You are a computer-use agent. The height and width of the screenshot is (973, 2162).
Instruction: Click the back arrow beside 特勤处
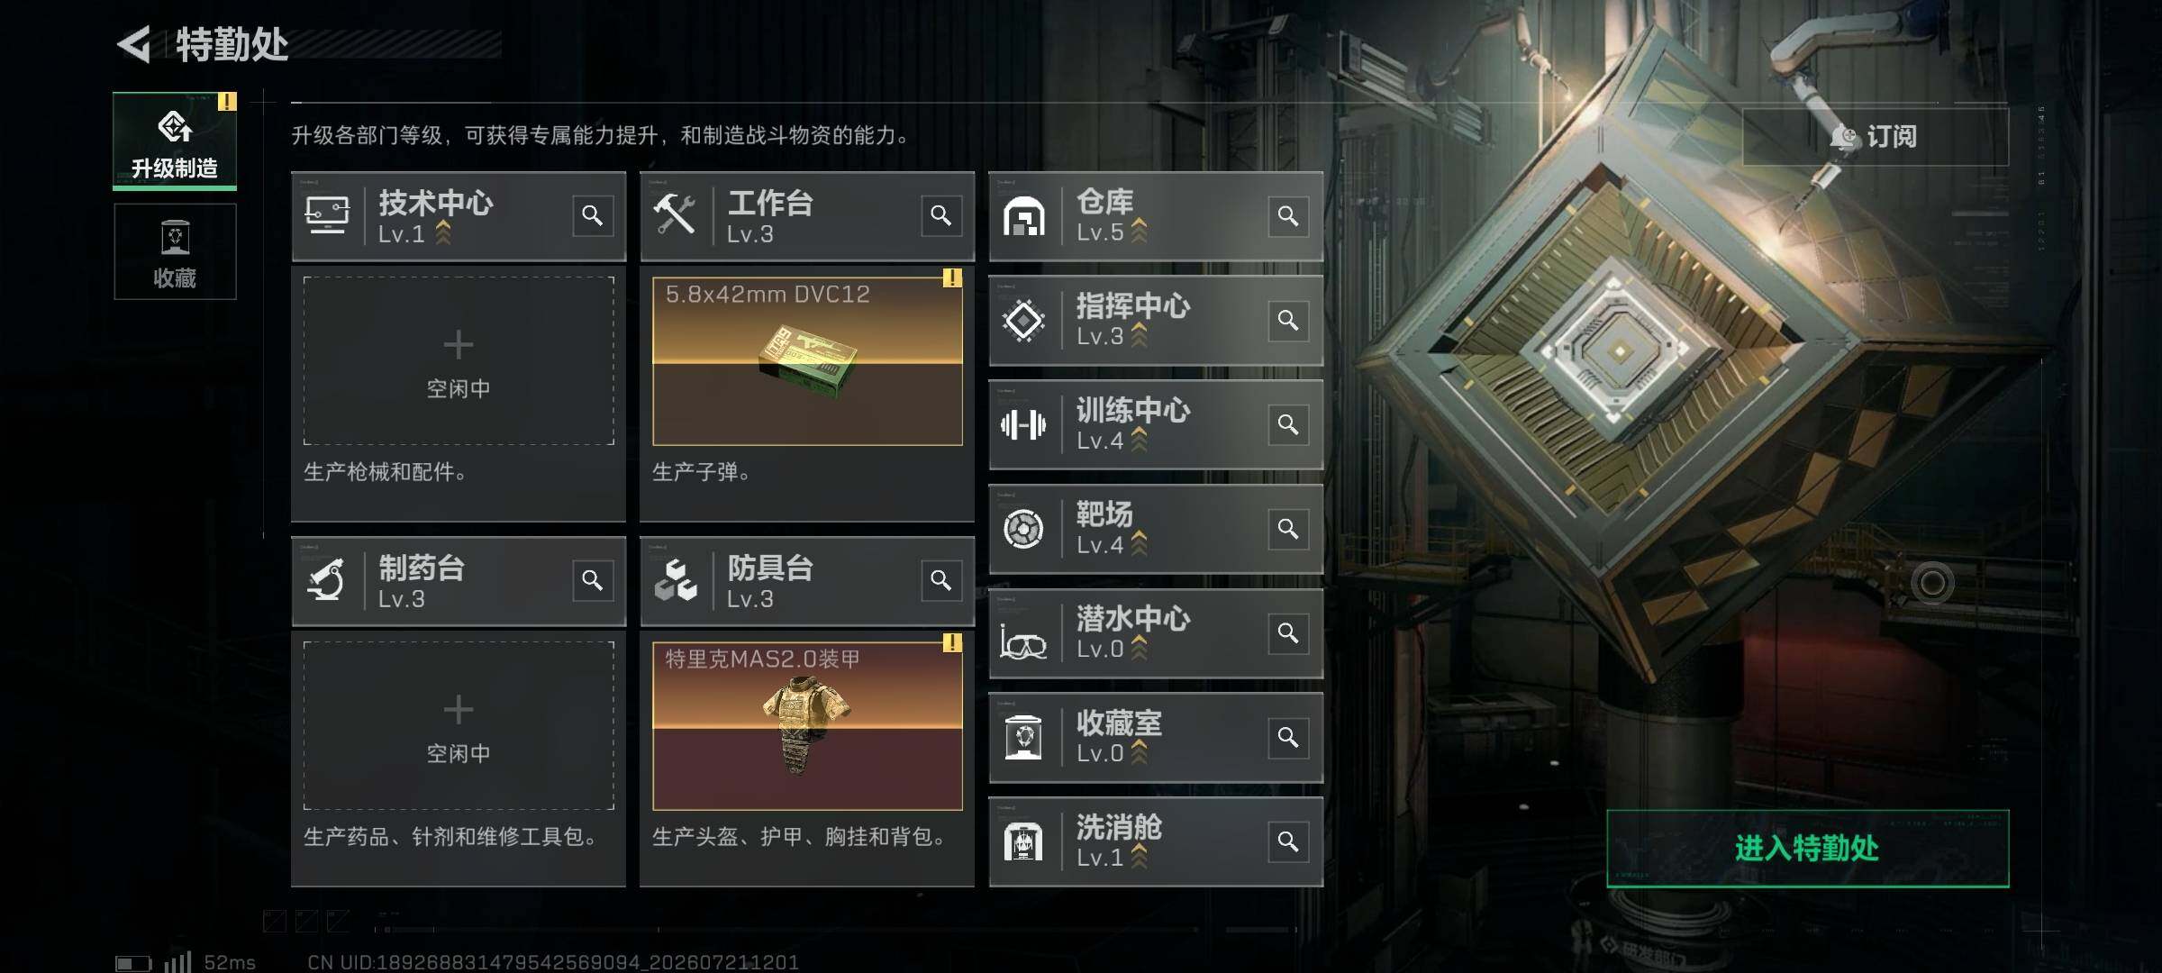134,44
